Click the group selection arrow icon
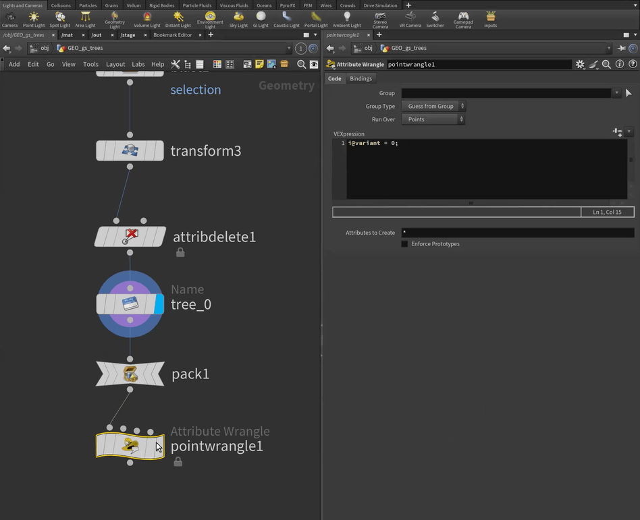 (x=629, y=93)
